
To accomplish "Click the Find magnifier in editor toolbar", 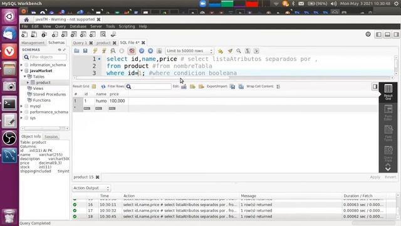I will 239,51.
